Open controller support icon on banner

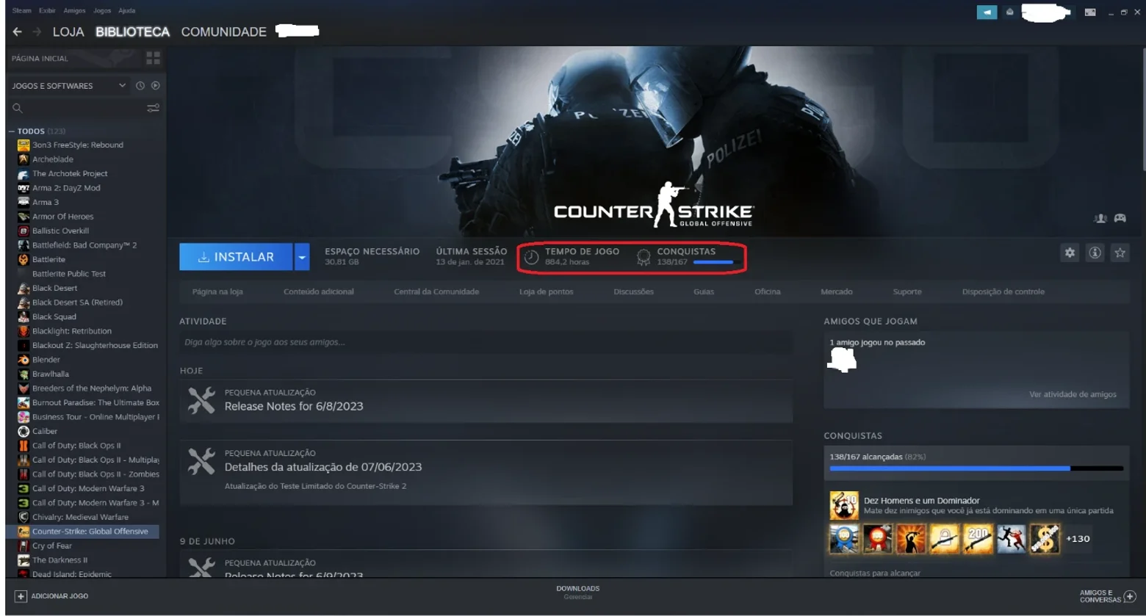coord(1120,218)
